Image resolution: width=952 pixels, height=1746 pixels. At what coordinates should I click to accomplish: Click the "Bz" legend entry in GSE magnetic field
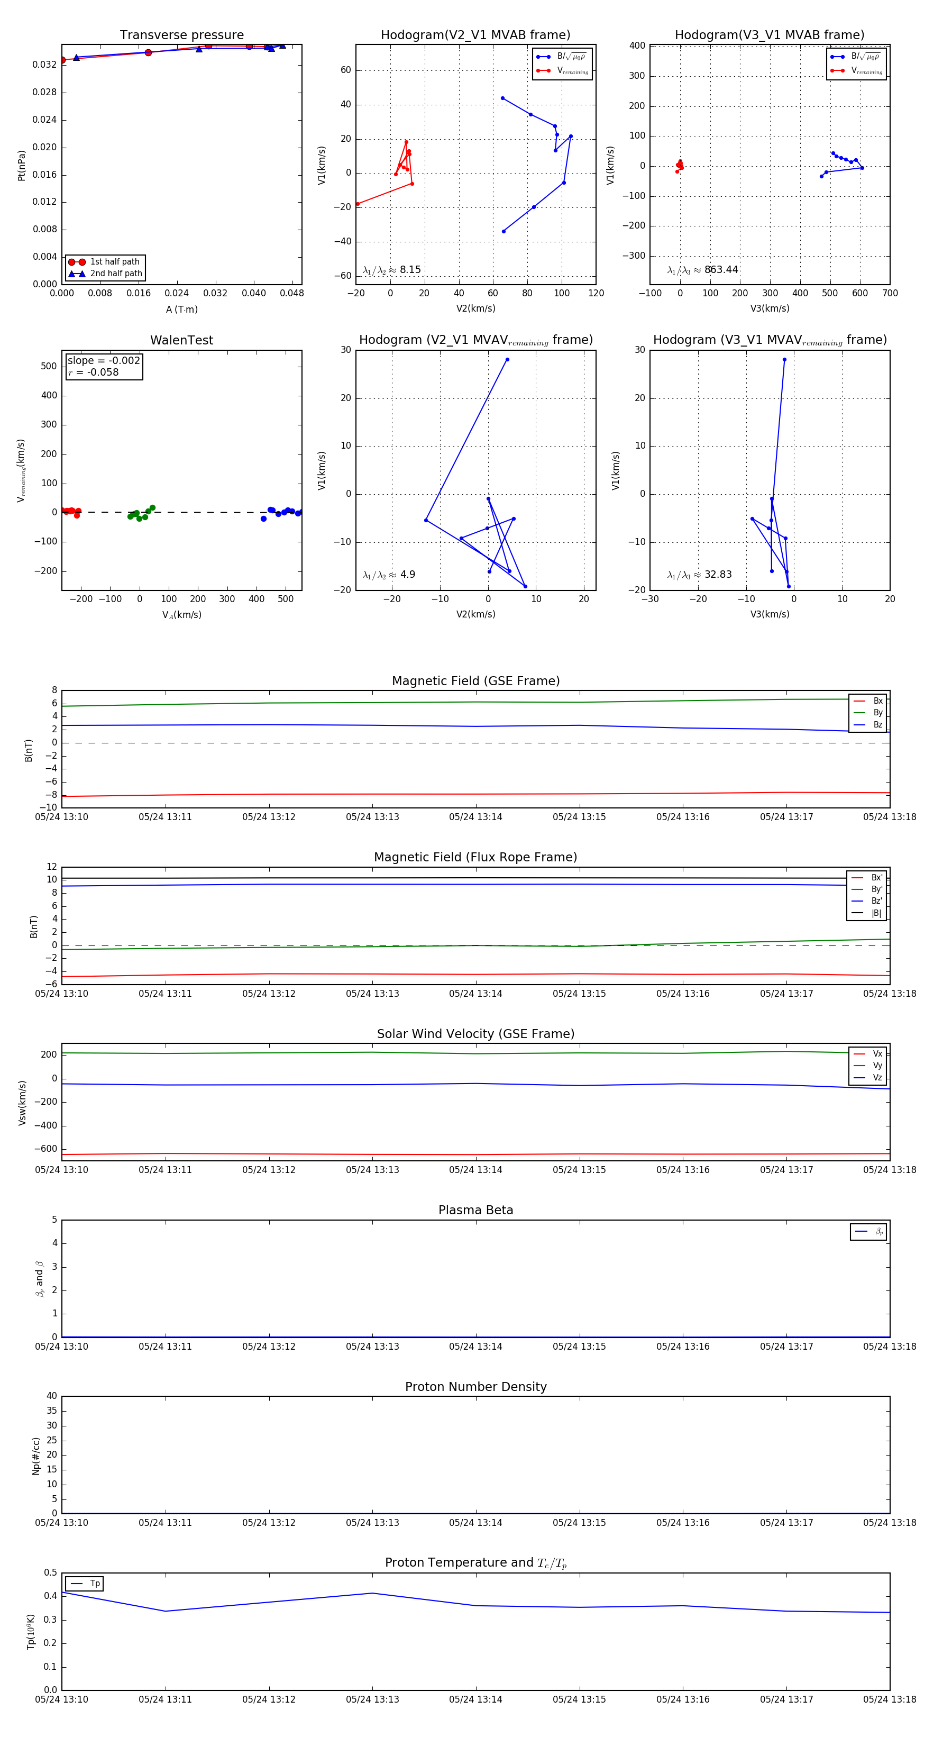[868, 724]
